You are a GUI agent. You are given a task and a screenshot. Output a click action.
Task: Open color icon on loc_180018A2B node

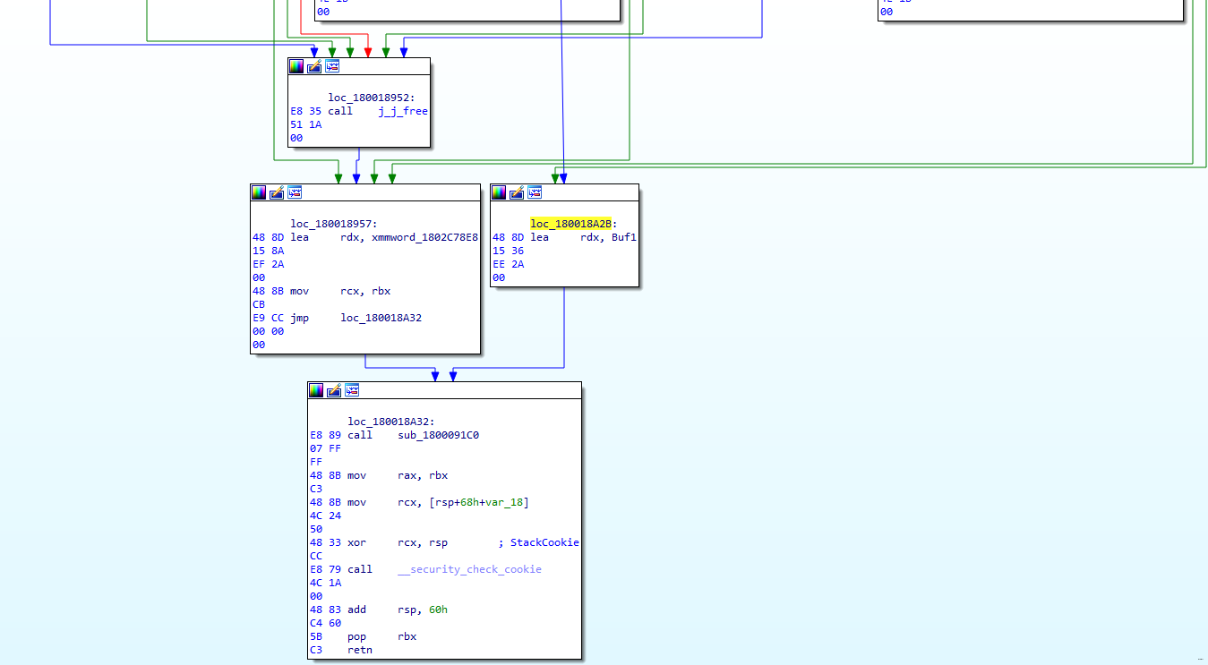(x=499, y=192)
